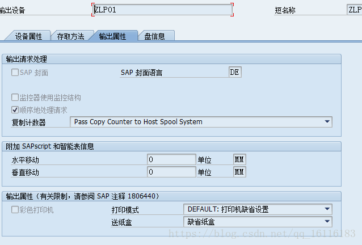Click the 复制计数器 label
362x245 pixels.
click(29, 122)
